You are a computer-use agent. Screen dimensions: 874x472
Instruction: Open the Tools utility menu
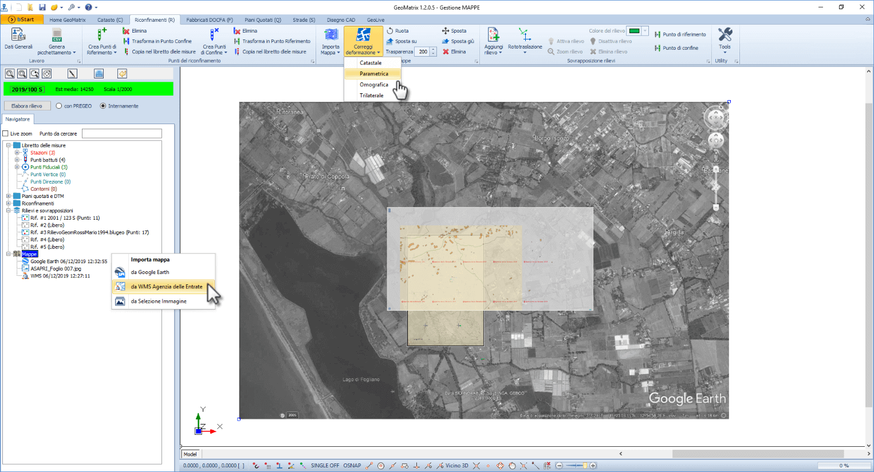[725, 41]
